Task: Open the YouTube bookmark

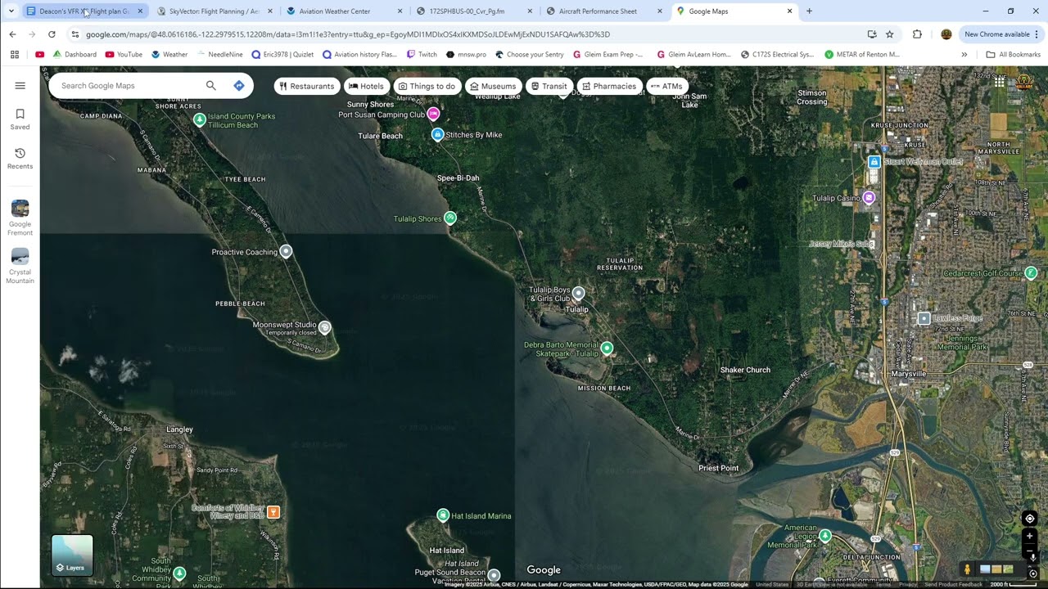Action: click(x=124, y=55)
